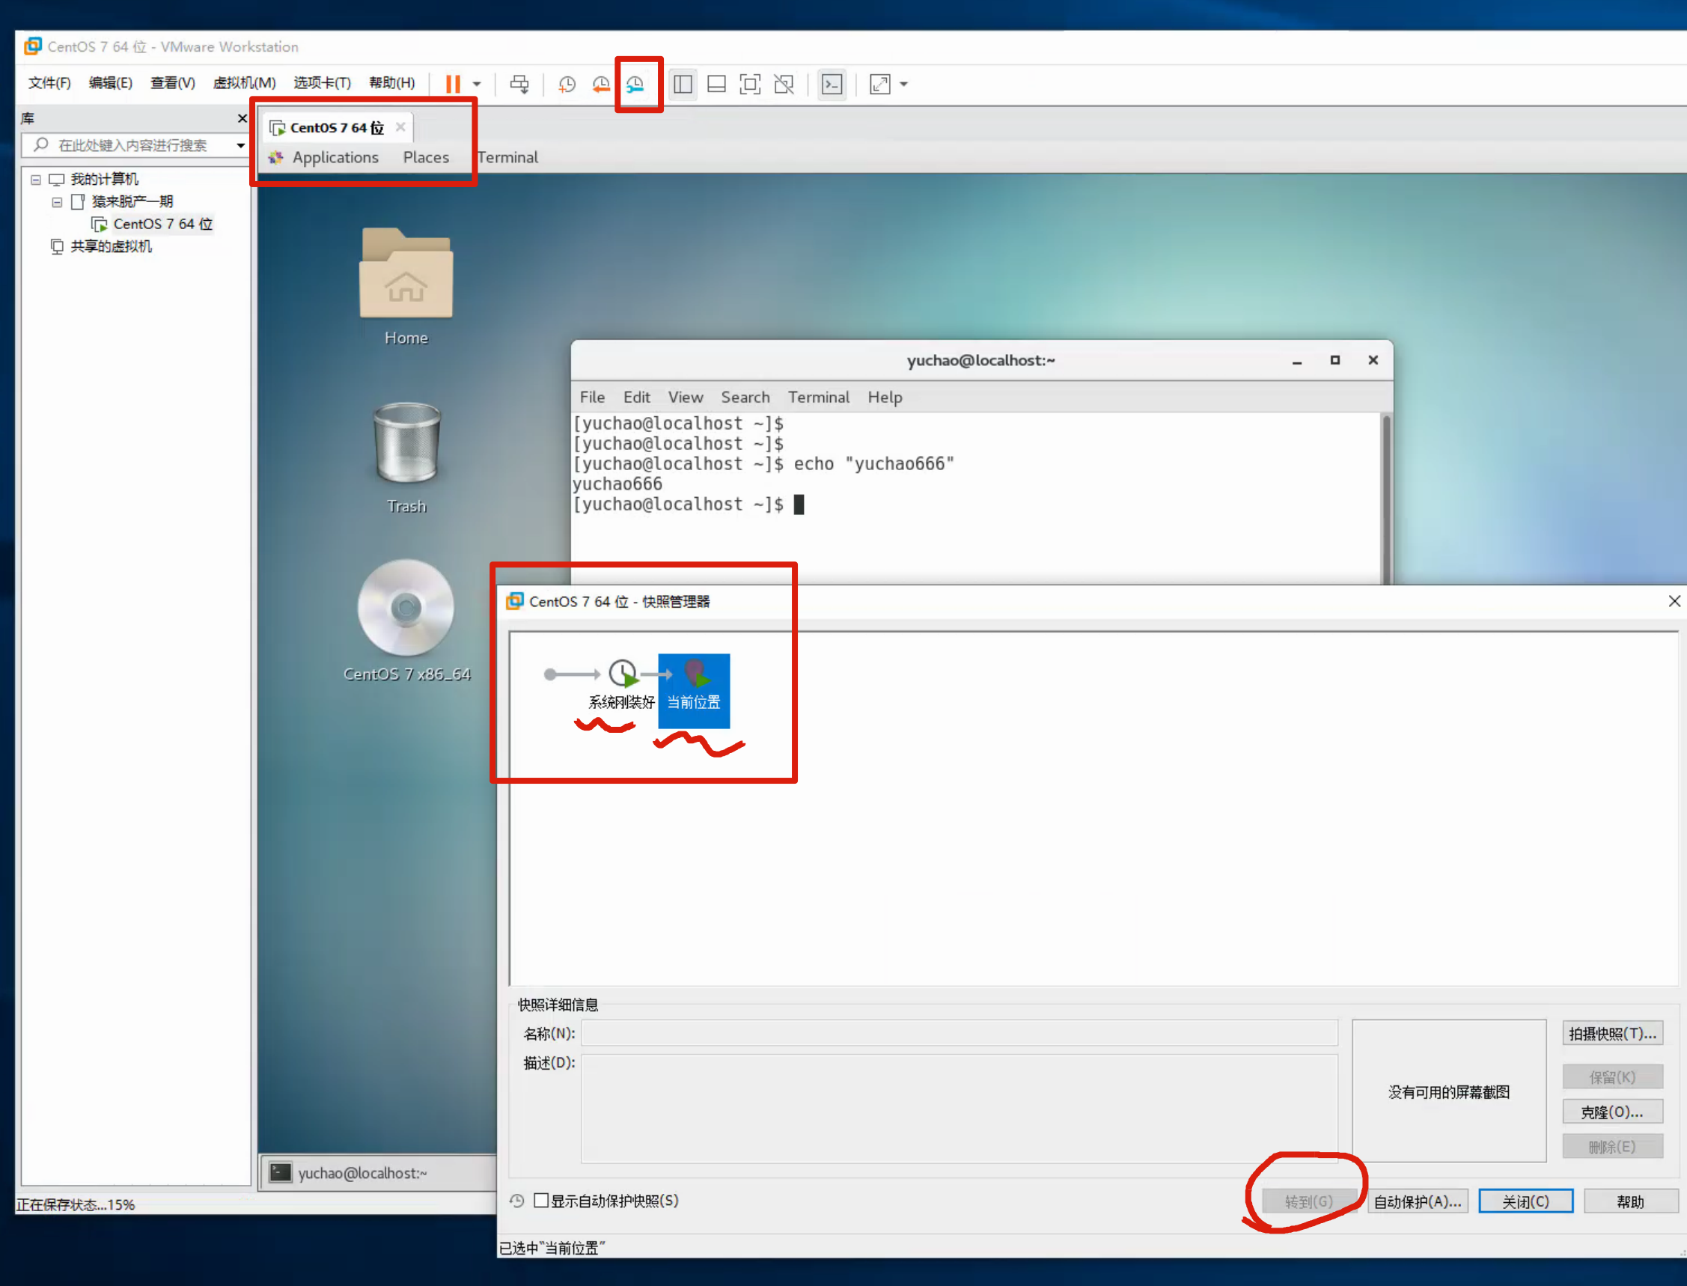The height and width of the screenshot is (1286, 1687).
Task: Enter full screen mode icon
Action: pos(750,84)
